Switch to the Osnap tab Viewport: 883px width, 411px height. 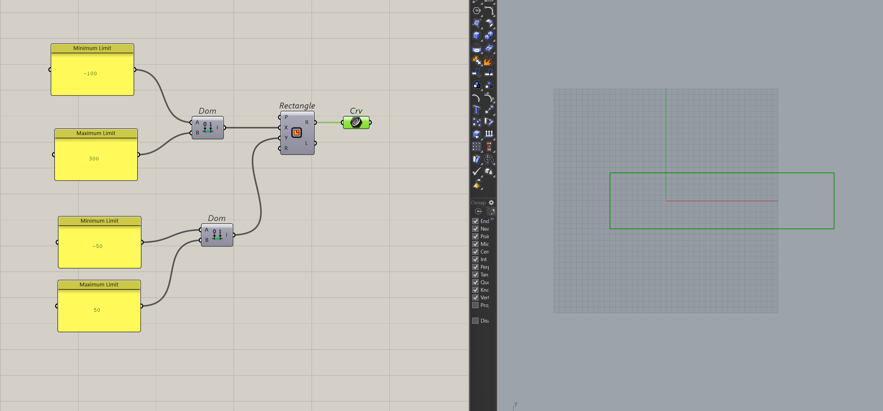pyautogui.click(x=479, y=212)
